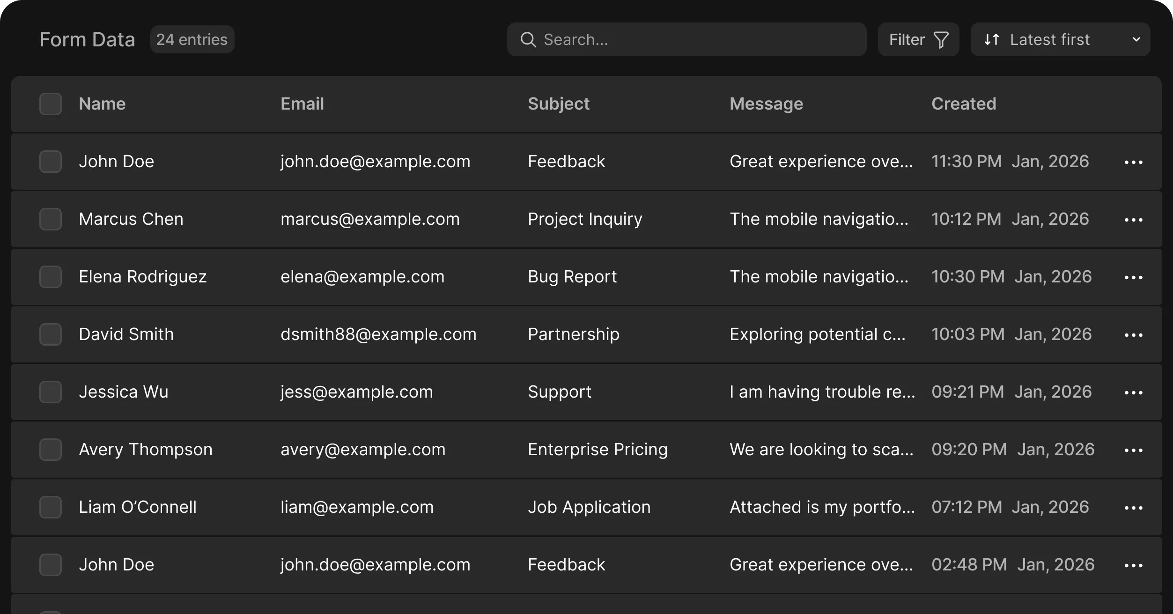Select the Elena Rodriguez row checkbox
The image size is (1173, 614).
51,277
